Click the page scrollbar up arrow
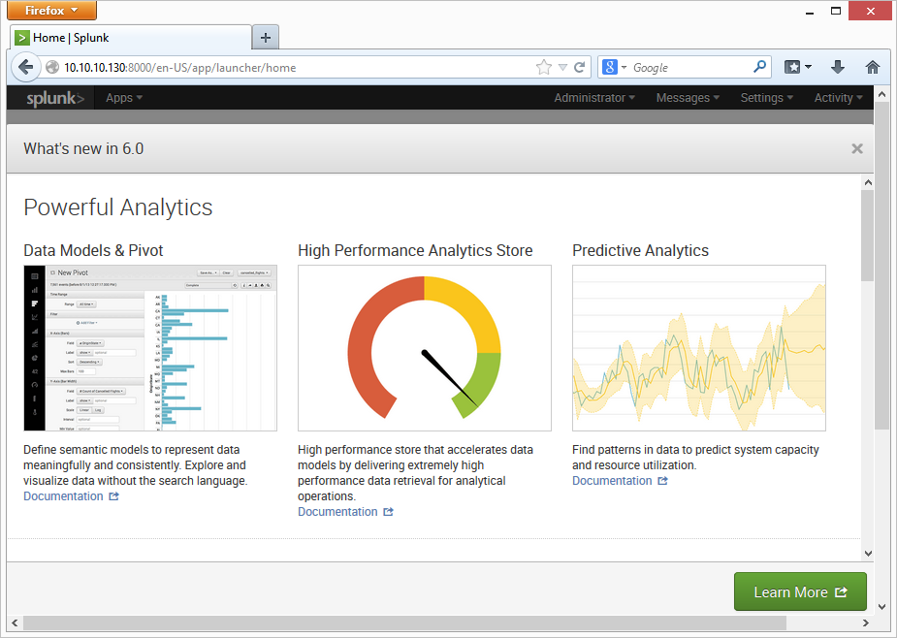 click(x=881, y=94)
